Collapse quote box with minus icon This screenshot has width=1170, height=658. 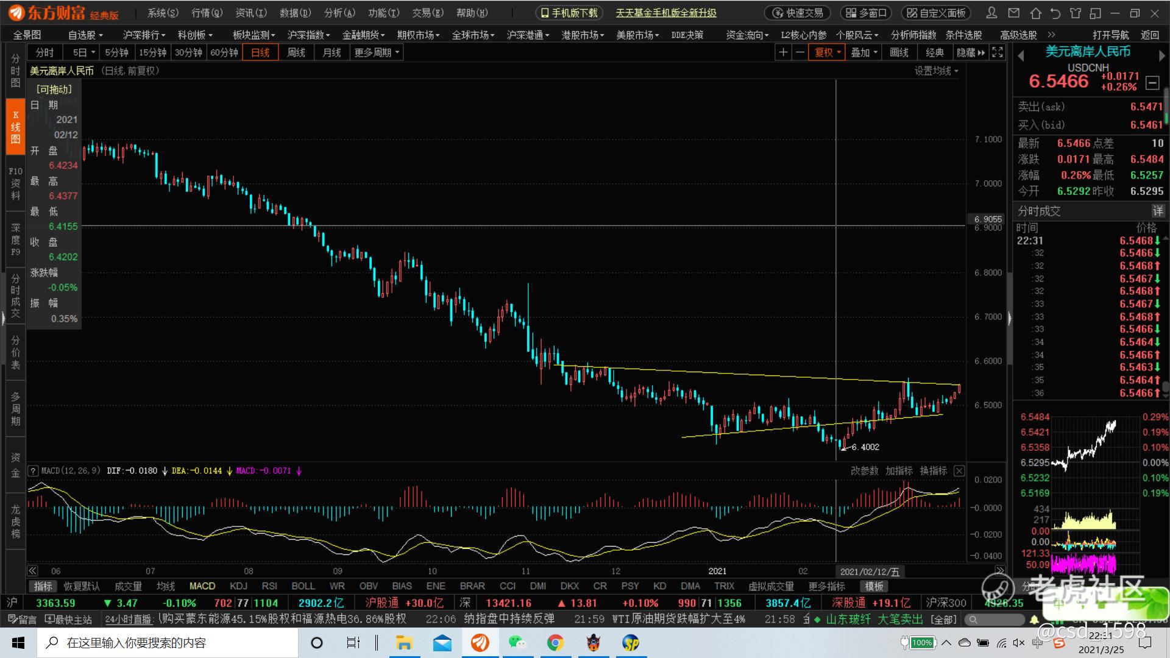click(1152, 82)
